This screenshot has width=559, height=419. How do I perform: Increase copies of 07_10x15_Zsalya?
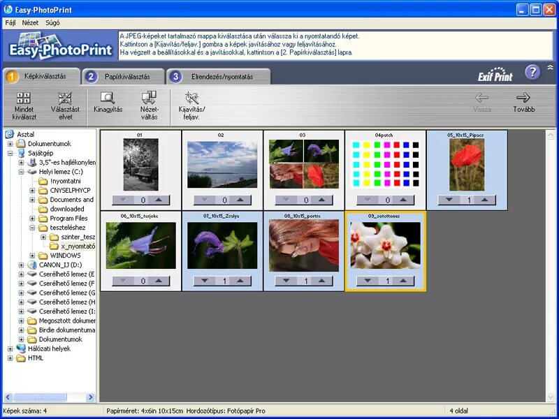pos(240,281)
